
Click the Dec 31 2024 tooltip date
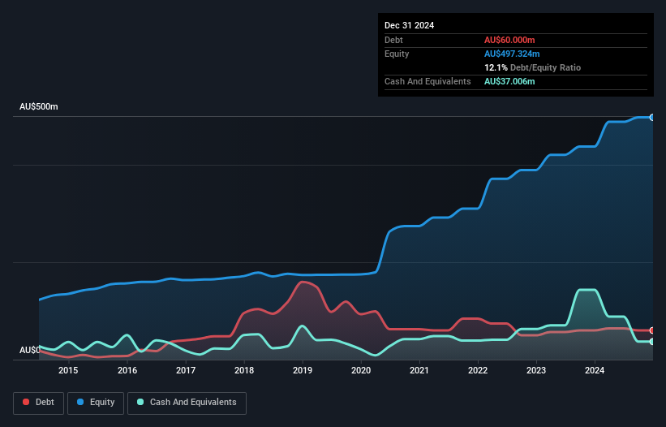click(409, 25)
